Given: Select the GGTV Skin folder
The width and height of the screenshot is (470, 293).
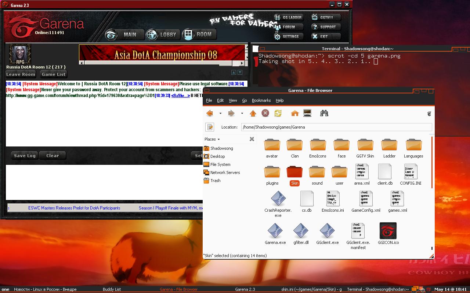Looking at the screenshot, I should coord(365,148).
